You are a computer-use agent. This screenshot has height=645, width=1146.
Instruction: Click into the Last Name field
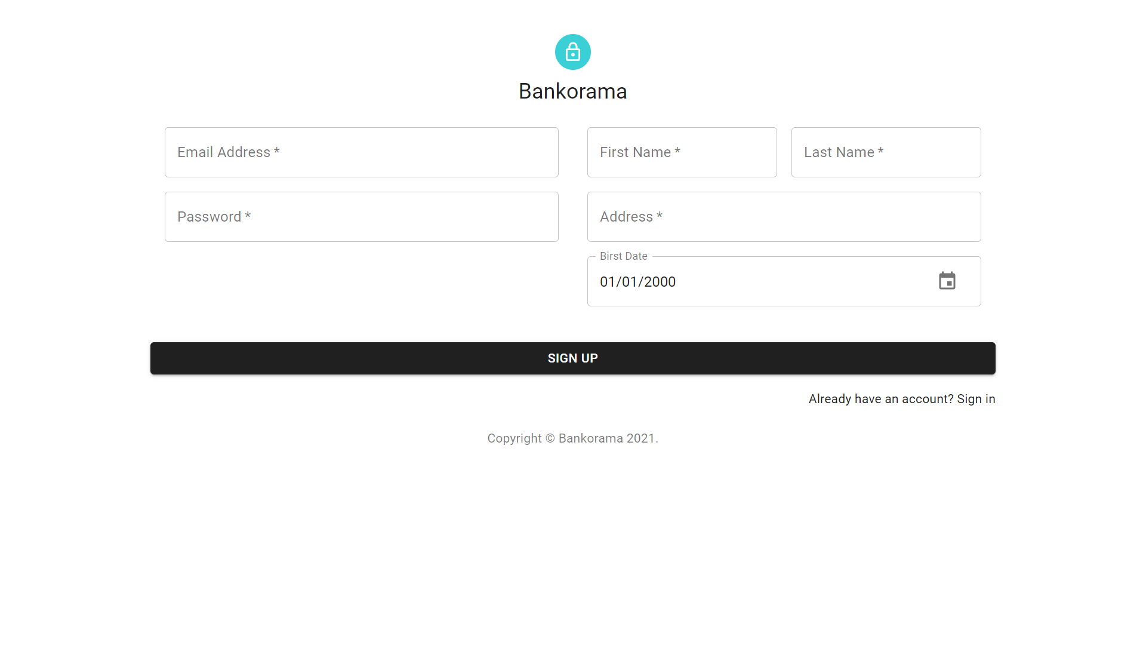(x=886, y=152)
